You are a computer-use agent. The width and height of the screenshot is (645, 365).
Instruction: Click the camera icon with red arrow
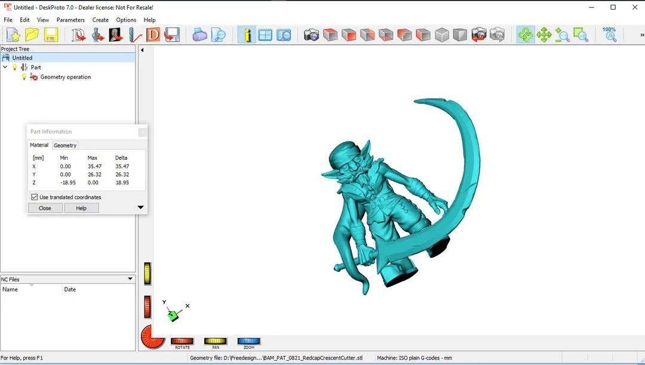pos(478,35)
